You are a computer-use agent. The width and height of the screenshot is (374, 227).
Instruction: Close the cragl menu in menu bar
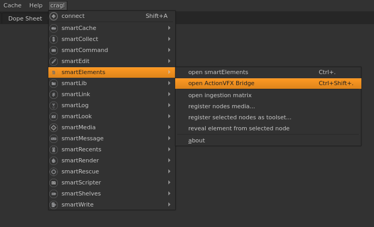[57, 5]
